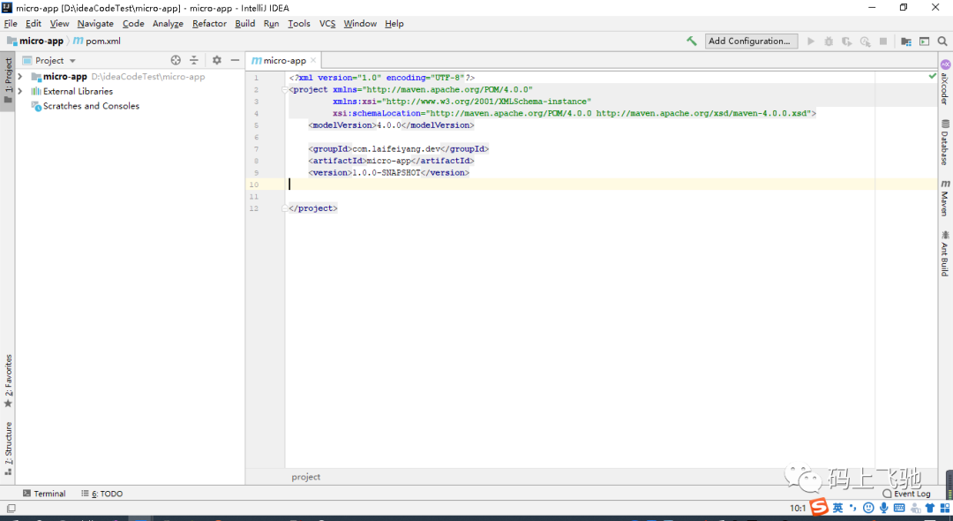Open Project panel settings gear
Image resolution: width=953 pixels, height=521 pixels.
click(x=217, y=60)
